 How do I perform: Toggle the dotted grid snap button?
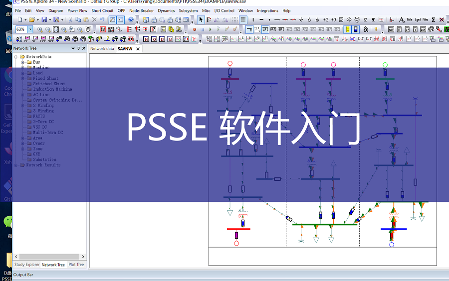pyautogui.click(x=235, y=19)
